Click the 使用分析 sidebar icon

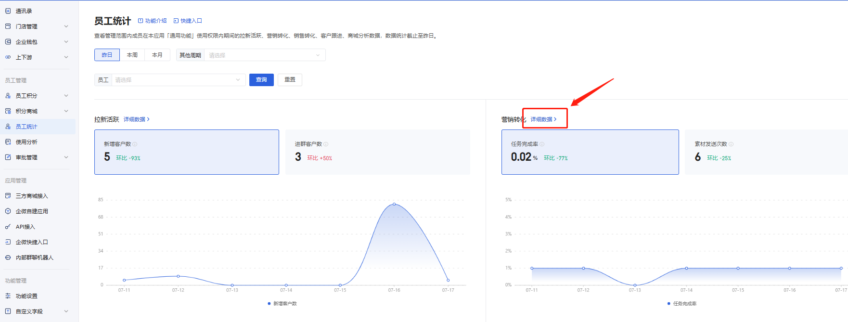[8, 142]
